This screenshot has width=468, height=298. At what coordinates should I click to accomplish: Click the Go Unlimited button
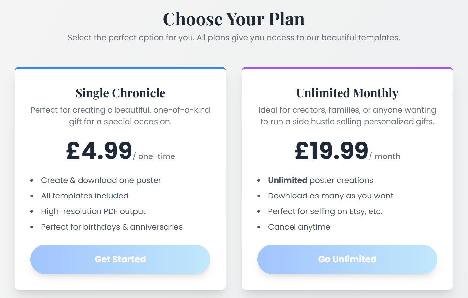347,259
